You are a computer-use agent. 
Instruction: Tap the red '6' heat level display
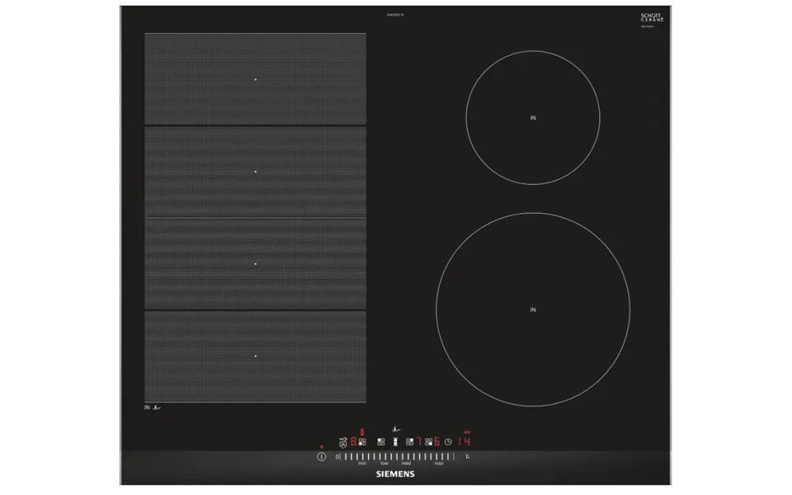click(437, 442)
